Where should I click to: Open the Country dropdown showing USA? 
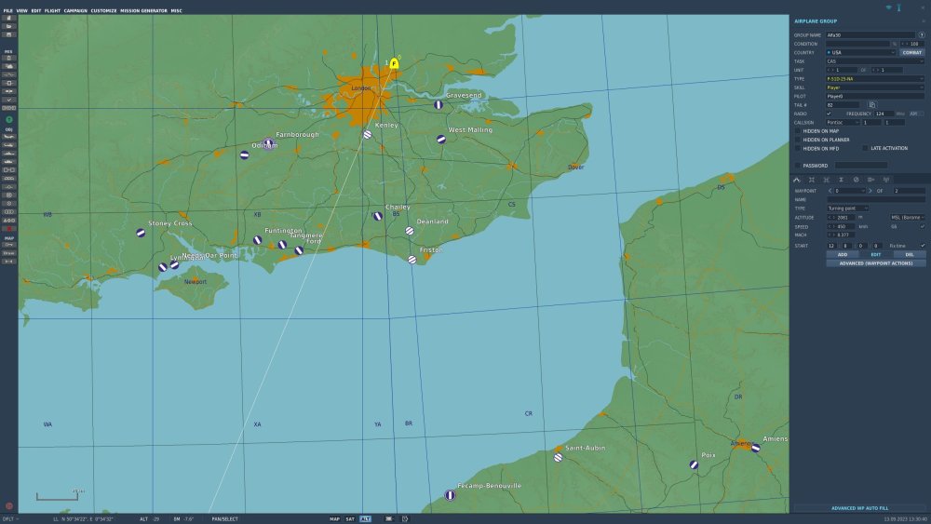(860, 52)
